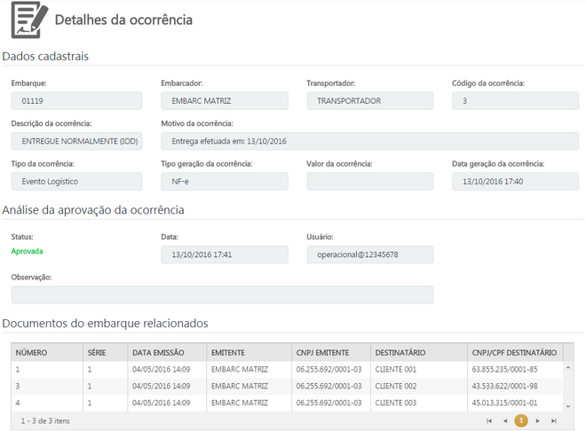The image size is (586, 431).
Task: Click the Usuário field operacional@12345678
Action: (370, 255)
